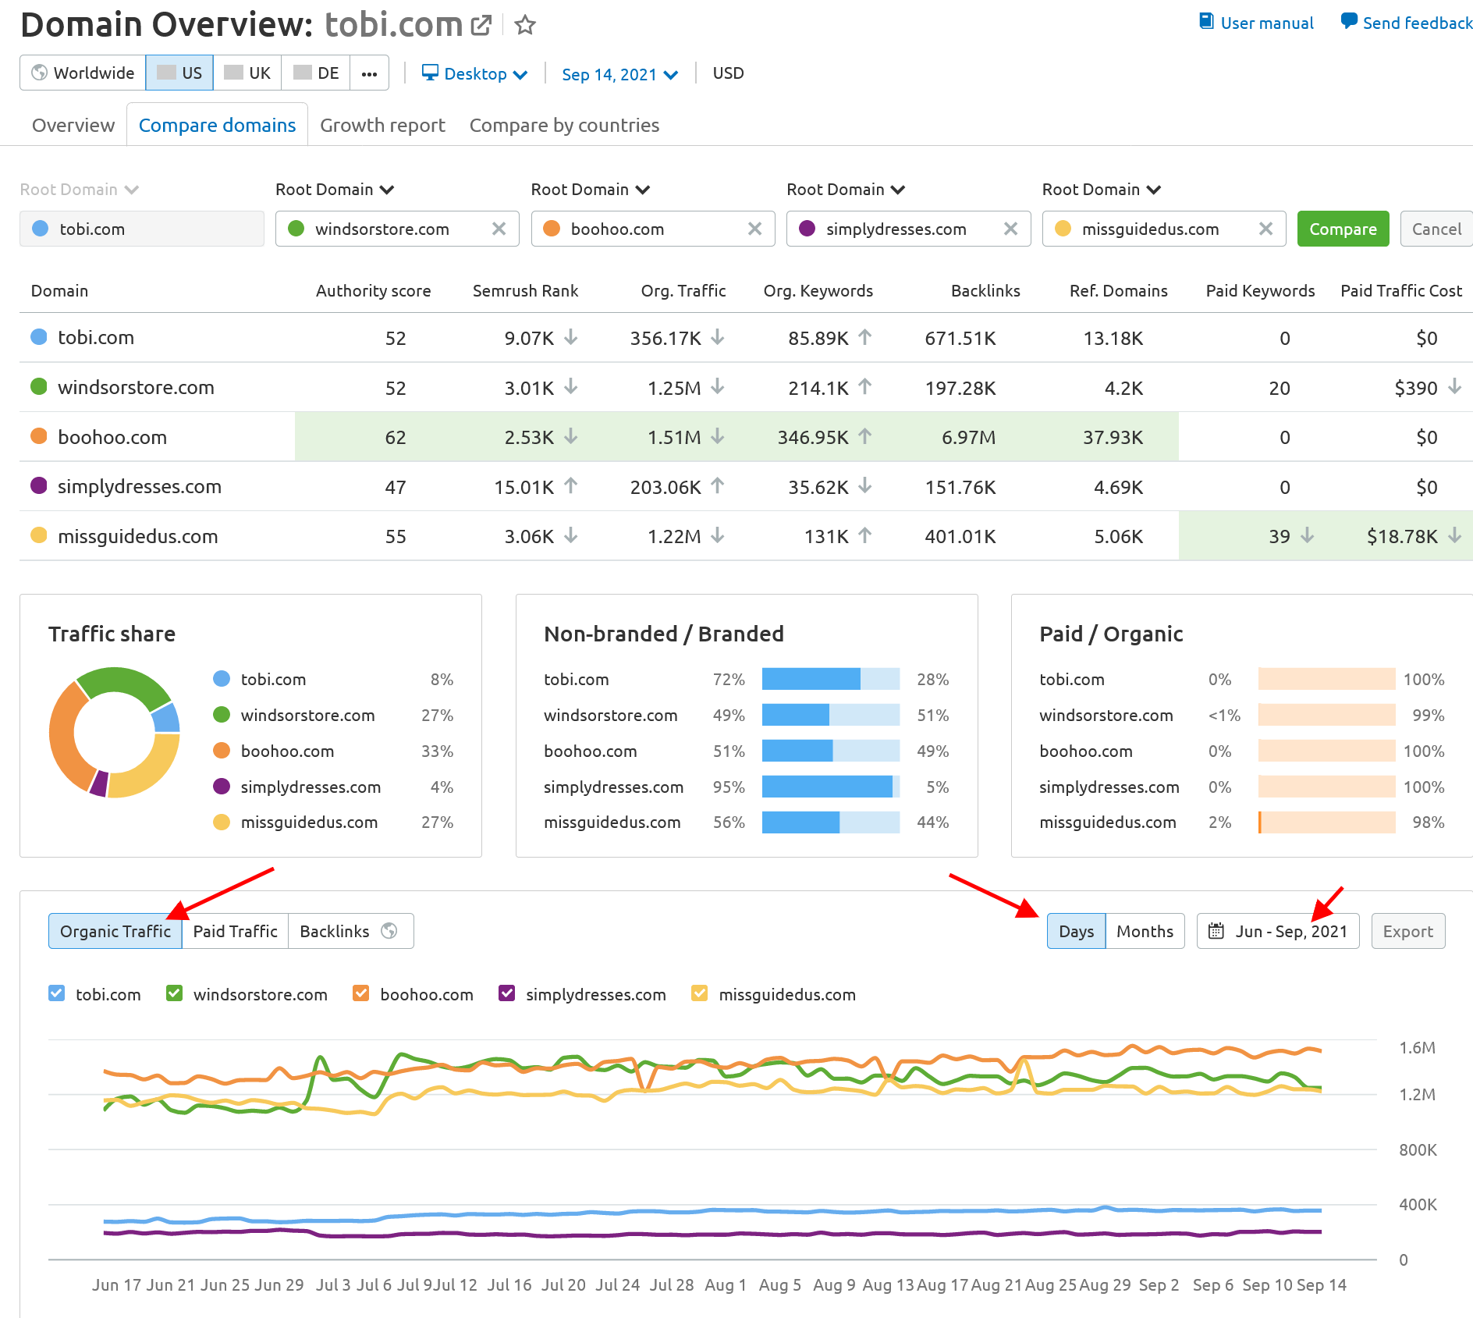Screen dimensions: 1473x1318
Task: Click simplydresses.com Non-branded/Branded bar
Action: pos(830,787)
